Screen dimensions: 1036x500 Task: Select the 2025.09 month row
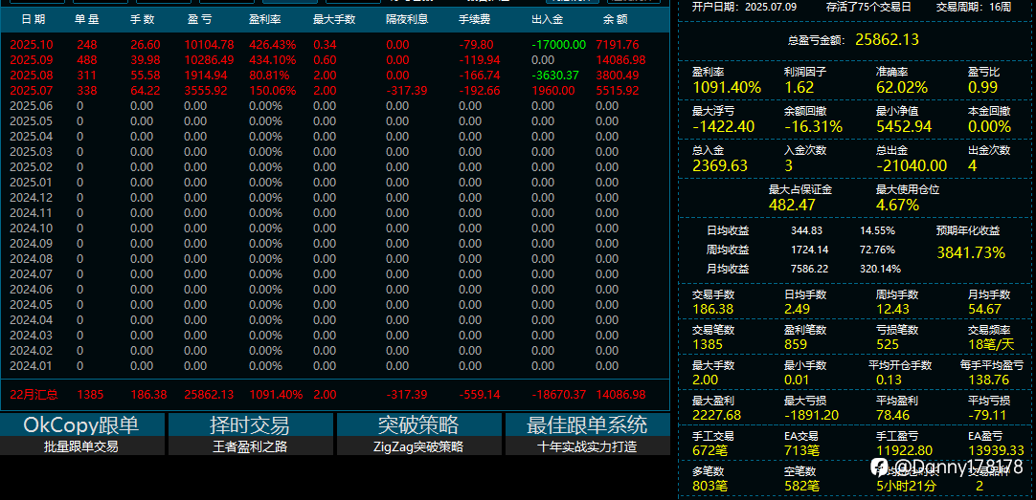335,60
